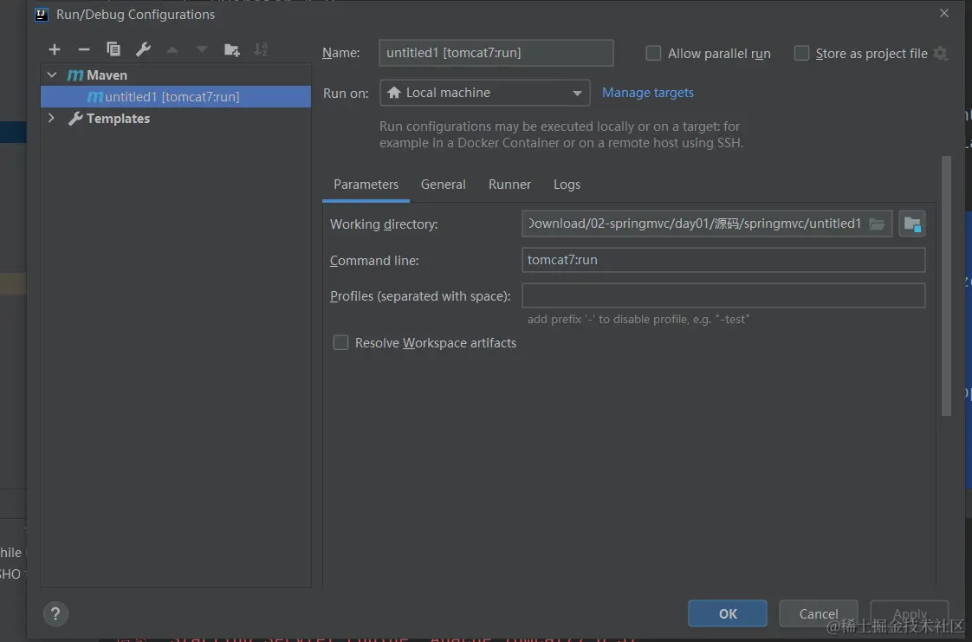This screenshot has height=642, width=972.
Task: Click the Name input field
Action: pyautogui.click(x=496, y=53)
